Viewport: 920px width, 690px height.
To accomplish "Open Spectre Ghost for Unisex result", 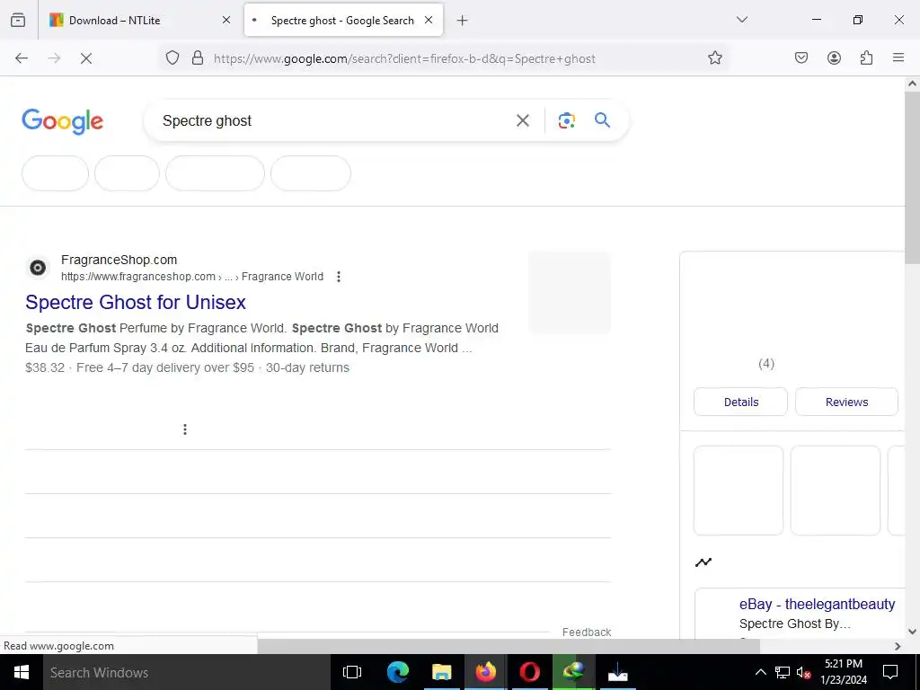I will click(x=136, y=302).
